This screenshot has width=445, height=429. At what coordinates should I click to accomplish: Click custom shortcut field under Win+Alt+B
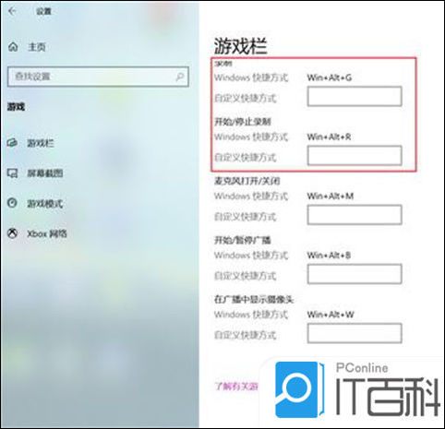coord(355,274)
